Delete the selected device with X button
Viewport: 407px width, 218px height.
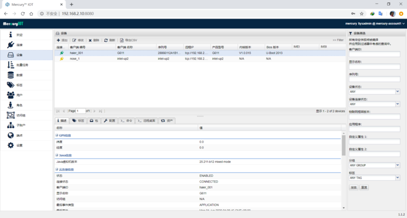pyautogui.click(x=94, y=40)
